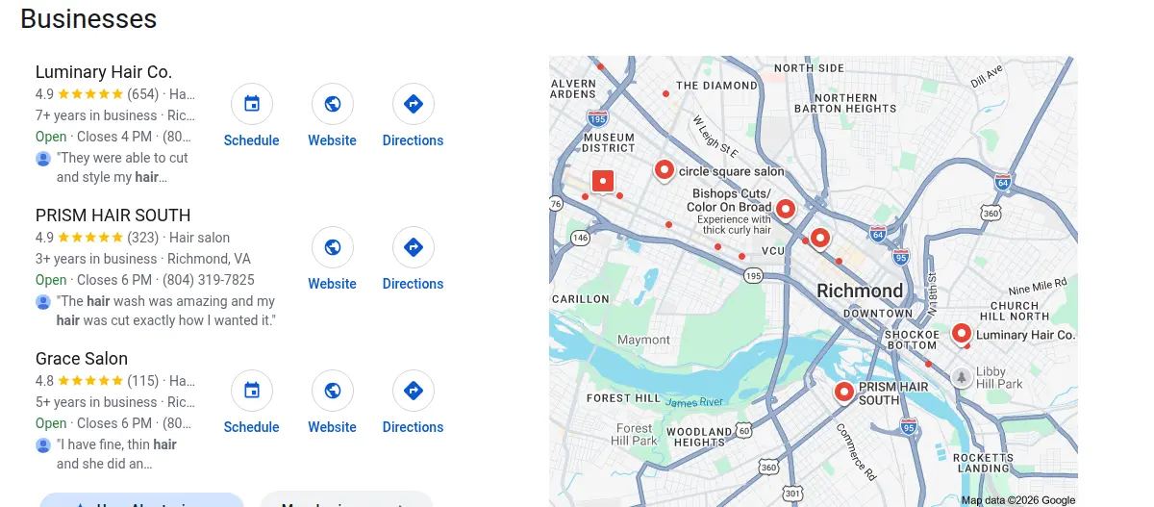Select the Bishops Cuts/Color On Broad map pin
1154x507 pixels.
786,209
